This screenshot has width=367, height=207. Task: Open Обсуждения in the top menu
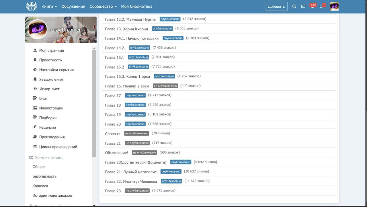pyautogui.click(x=73, y=6)
